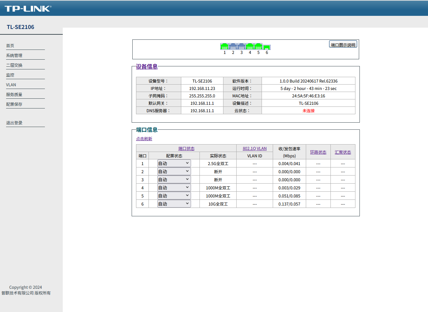Image resolution: width=428 pixels, height=312 pixels.
Task: Open 服务质量 menu
Action: click(x=14, y=94)
